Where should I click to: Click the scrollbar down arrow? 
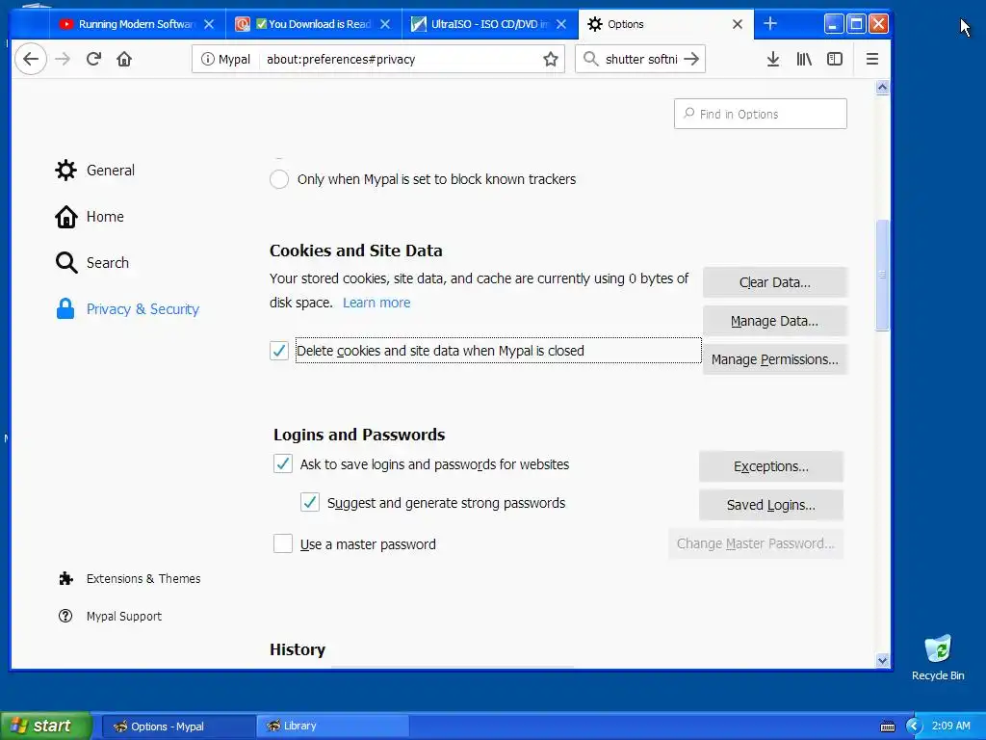[x=882, y=660]
